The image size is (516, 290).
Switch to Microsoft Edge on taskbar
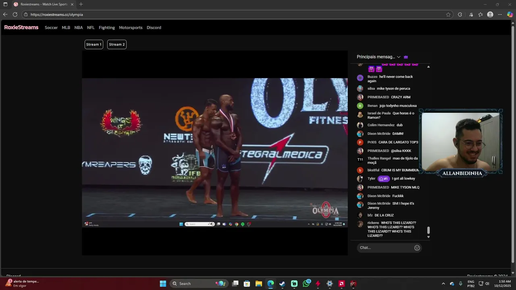pyautogui.click(x=270, y=284)
